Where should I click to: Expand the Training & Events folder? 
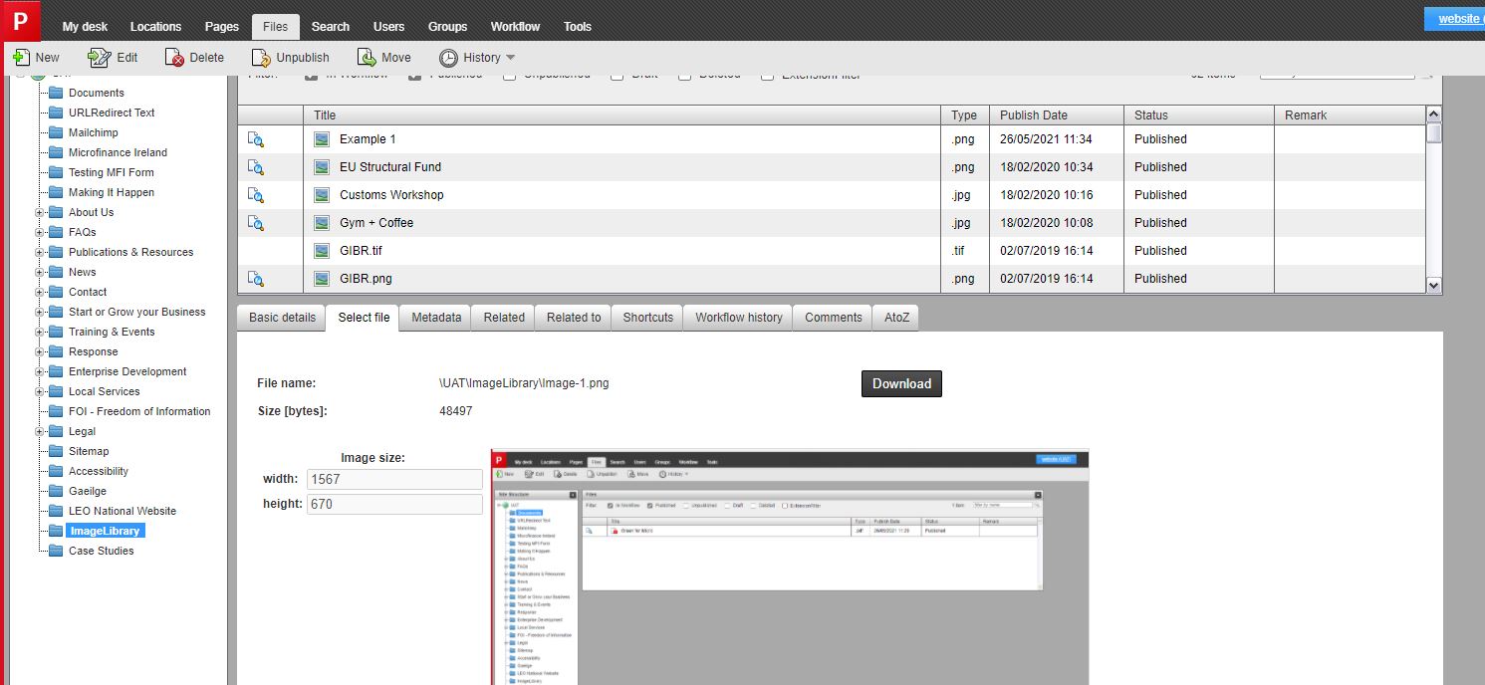40,332
